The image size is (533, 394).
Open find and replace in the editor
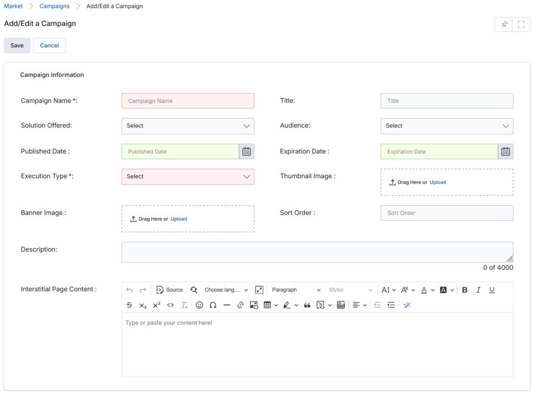194,290
